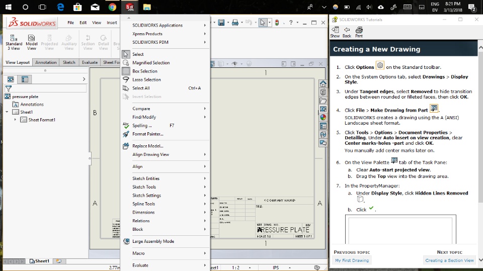The height and width of the screenshot is (271, 483).
Task: Collapse the Sheet1 tree node
Action: (x=8, y=112)
